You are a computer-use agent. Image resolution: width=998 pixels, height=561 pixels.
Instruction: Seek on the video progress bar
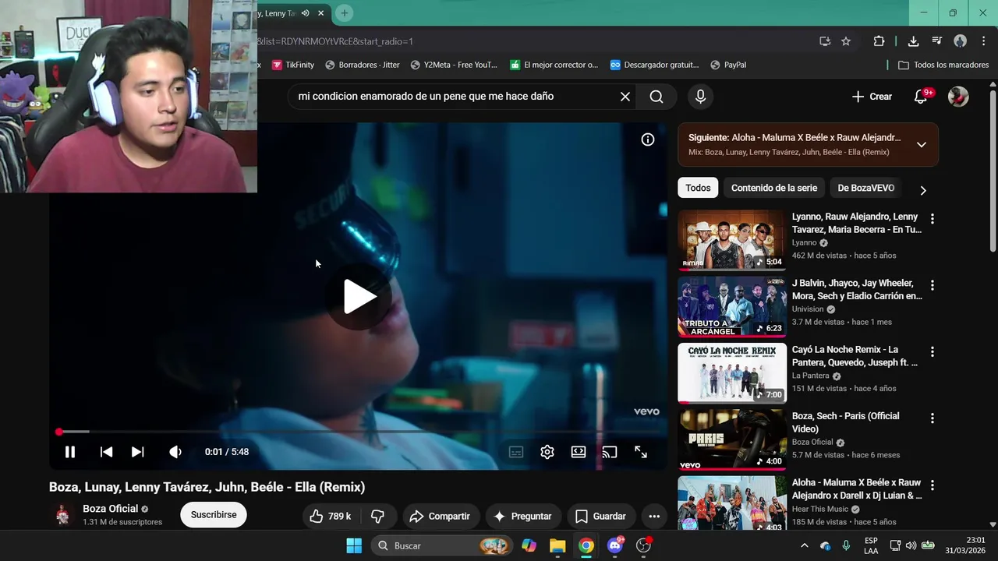tap(359, 432)
